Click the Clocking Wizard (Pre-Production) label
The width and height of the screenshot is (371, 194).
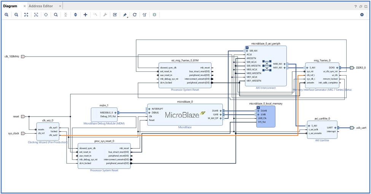48,142
